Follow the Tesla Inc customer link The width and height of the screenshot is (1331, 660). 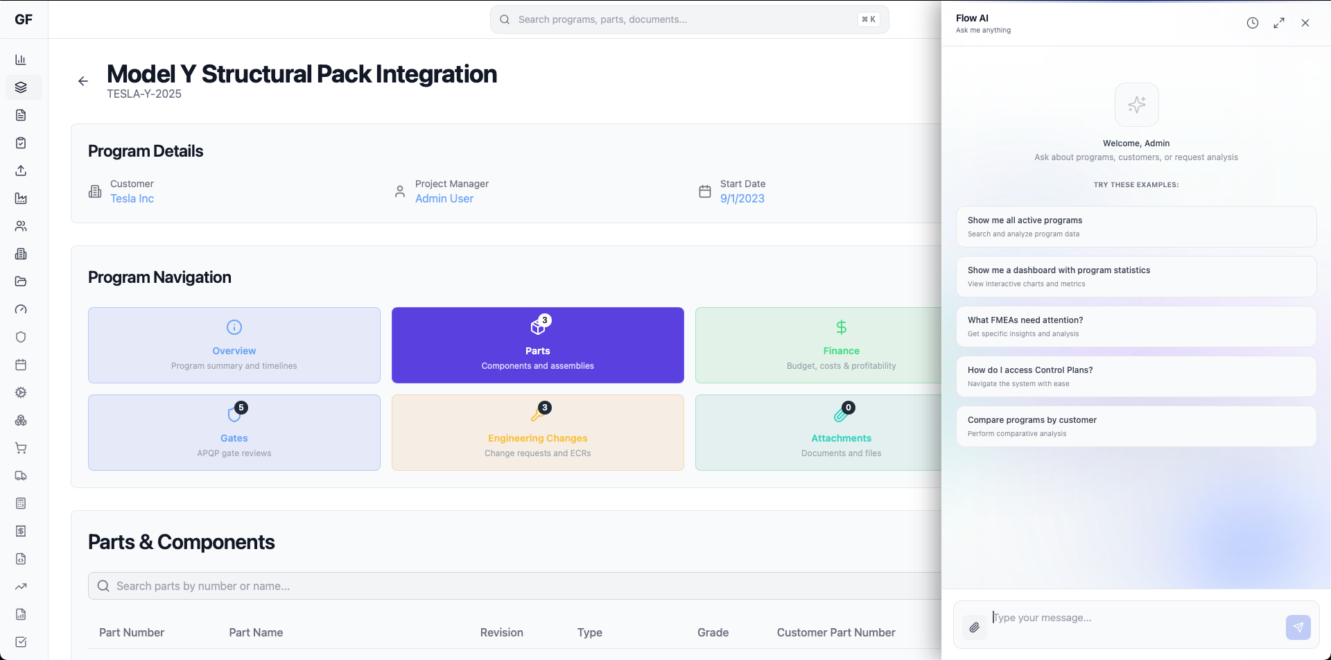click(x=132, y=198)
